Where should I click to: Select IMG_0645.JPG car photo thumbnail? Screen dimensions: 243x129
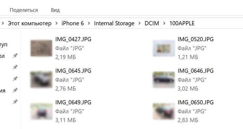[x=41, y=79]
